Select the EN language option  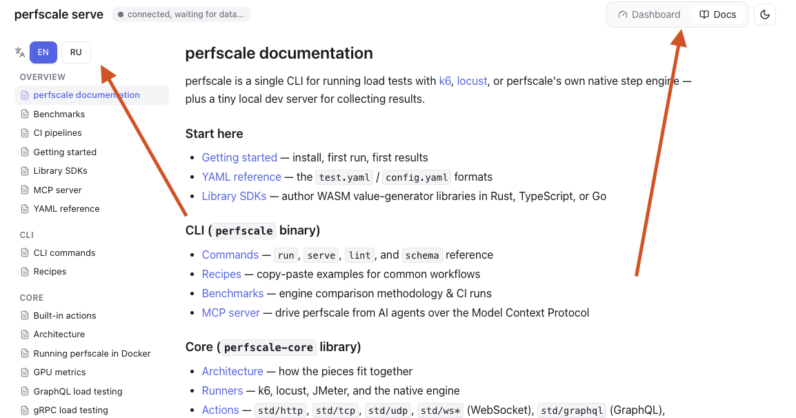pyautogui.click(x=43, y=52)
